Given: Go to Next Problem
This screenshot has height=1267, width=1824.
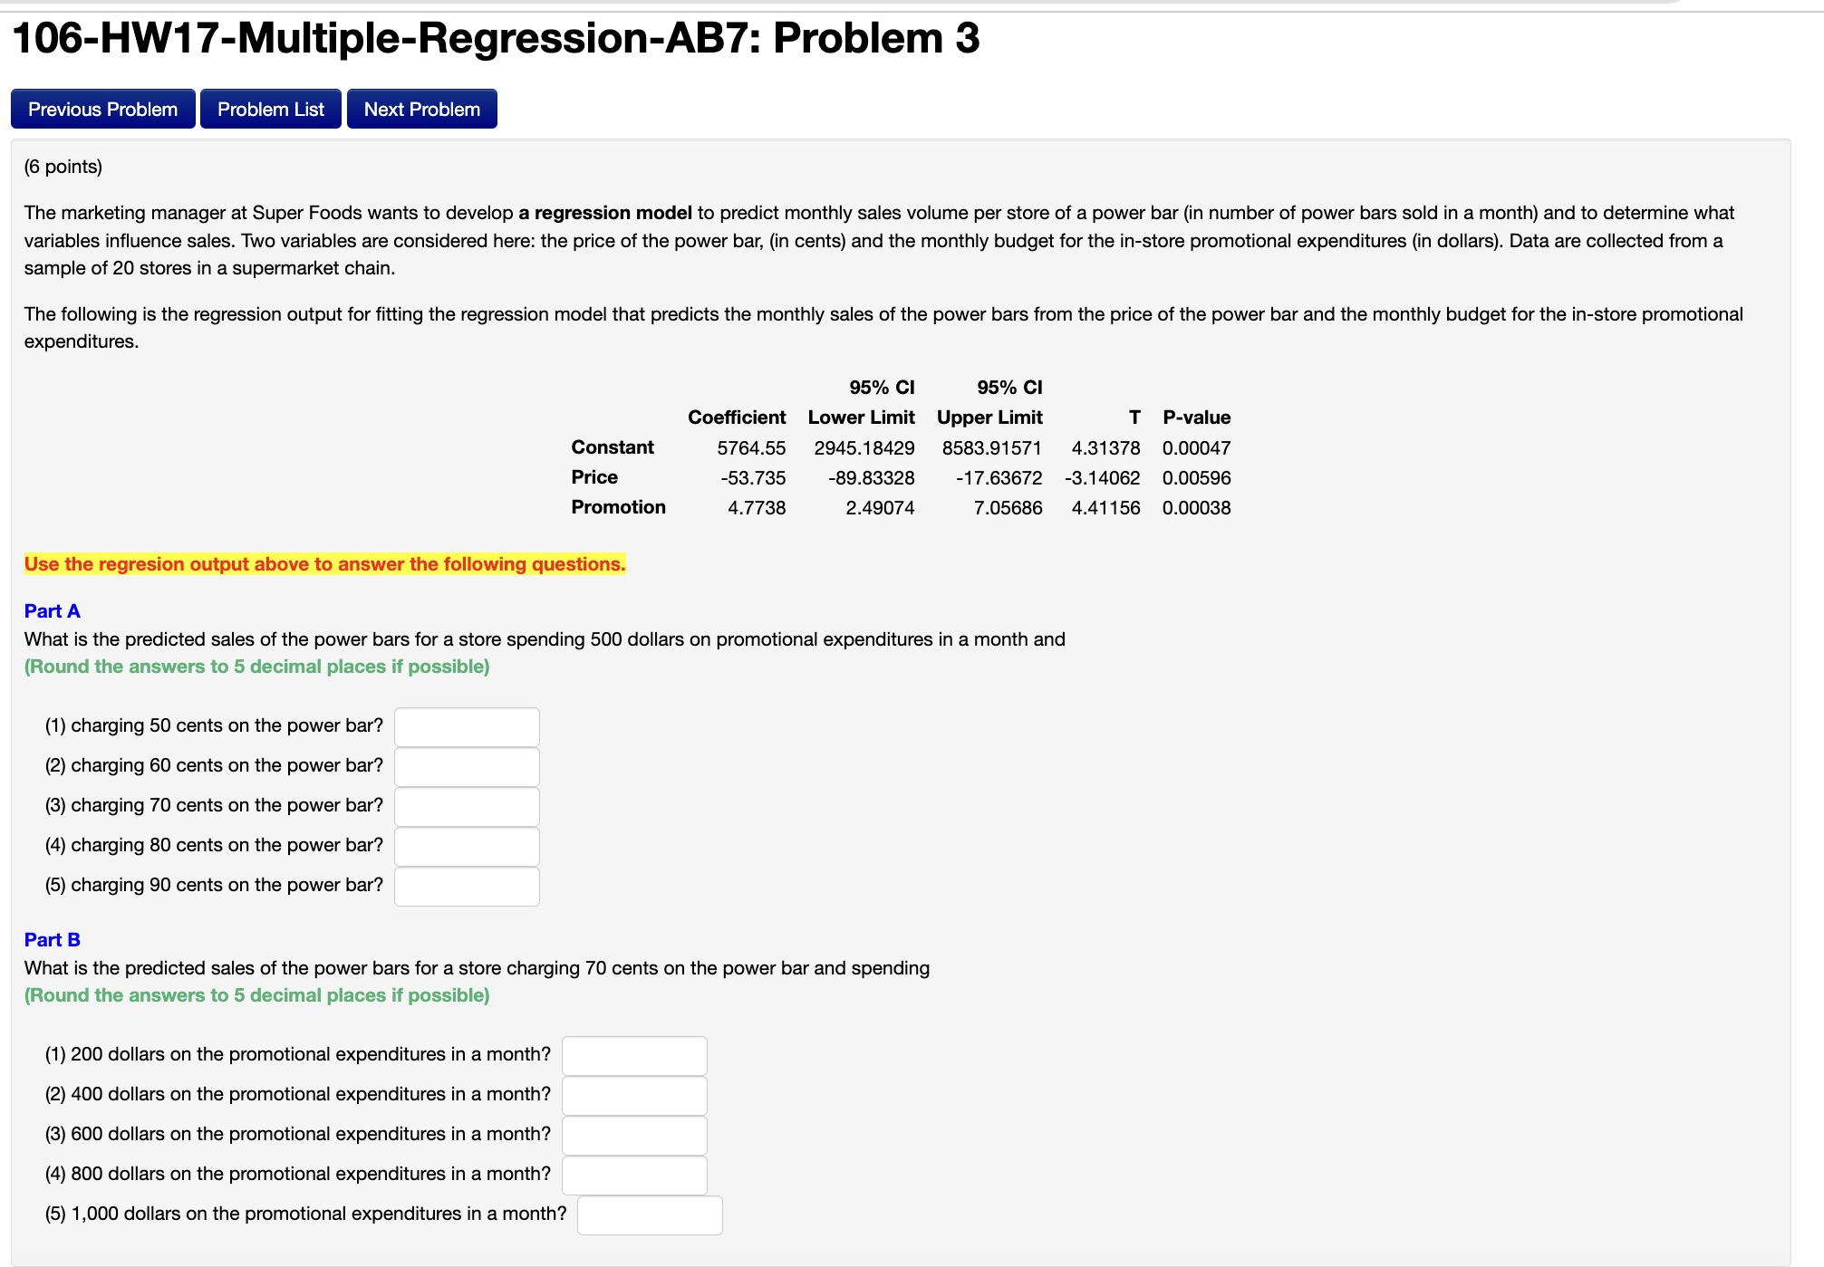Looking at the screenshot, I should click(x=421, y=110).
